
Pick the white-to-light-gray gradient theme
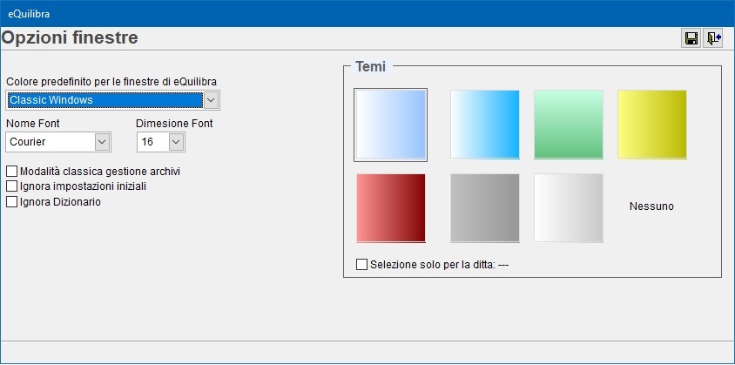point(568,208)
